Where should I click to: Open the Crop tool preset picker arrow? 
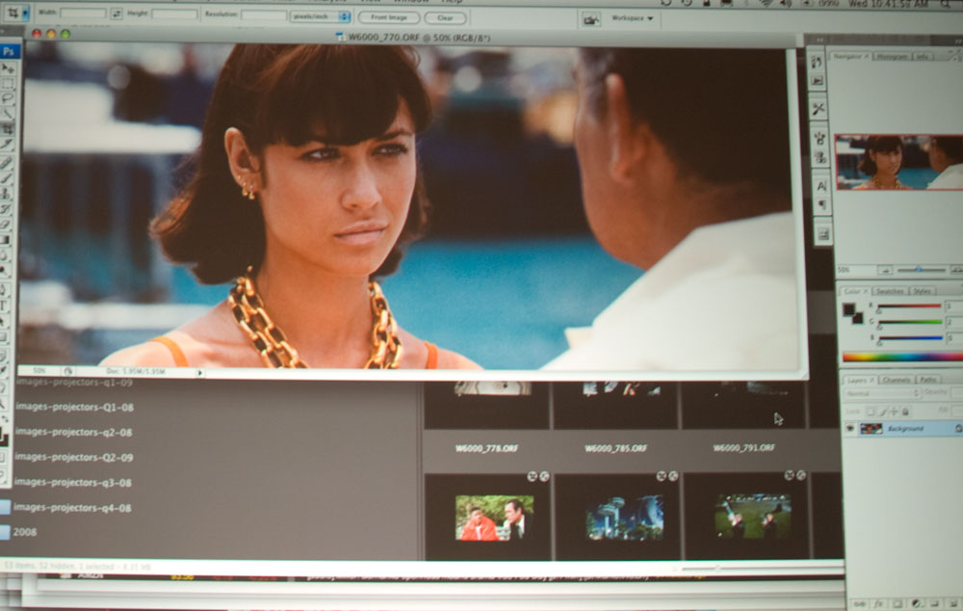pyautogui.click(x=25, y=13)
